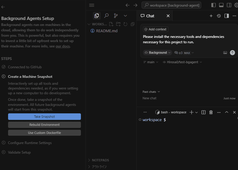Screen dimensions: 238x170
Task: Attach an image to the chat prompt
Action: click(225, 53)
